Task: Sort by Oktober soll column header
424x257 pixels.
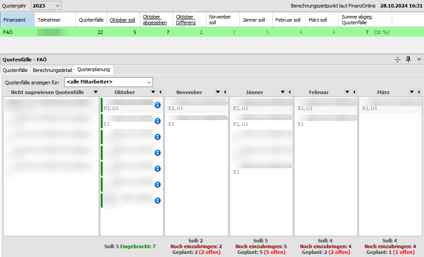Action: click(122, 20)
